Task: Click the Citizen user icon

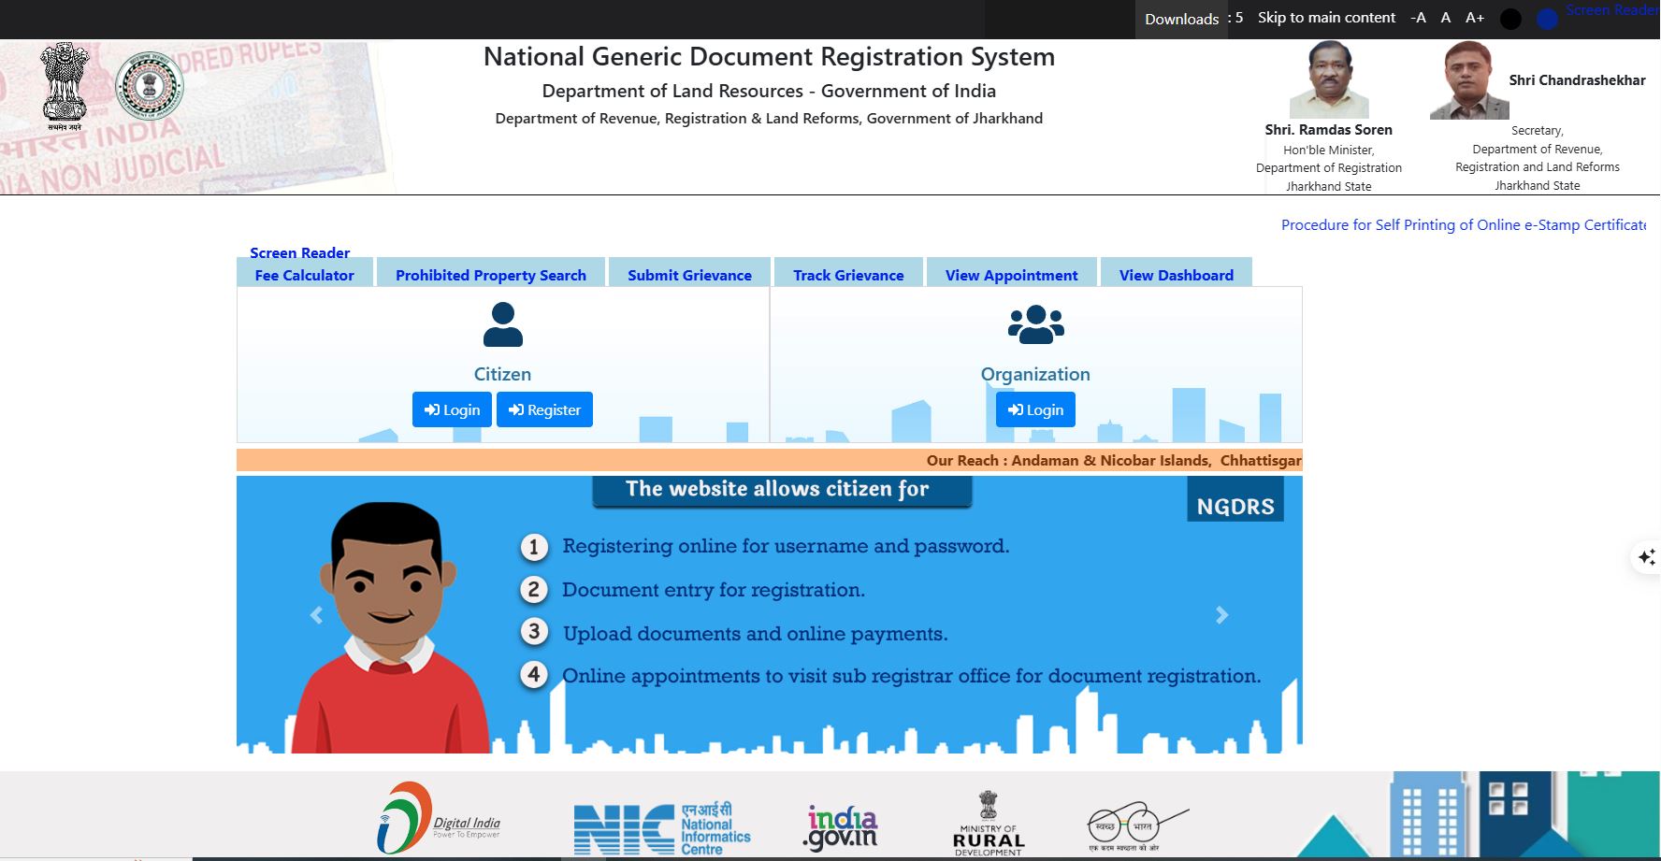Action: (x=502, y=325)
